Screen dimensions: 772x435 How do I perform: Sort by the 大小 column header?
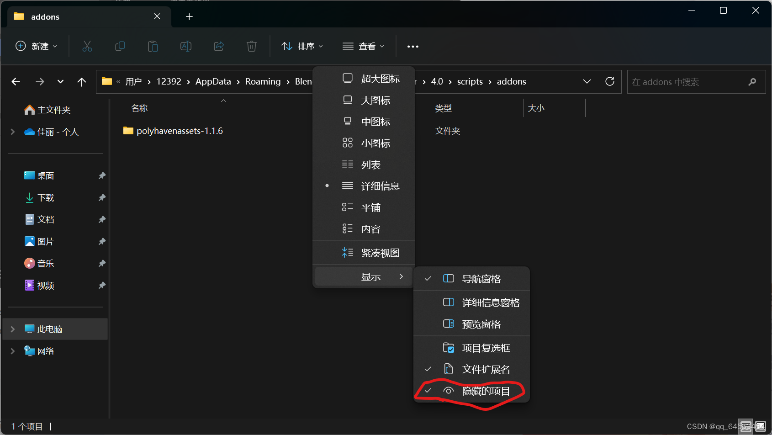(536, 108)
